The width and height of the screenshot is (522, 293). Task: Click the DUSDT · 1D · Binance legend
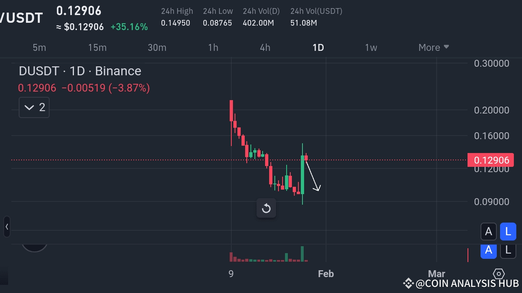pyautogui.click(x=80, y=71)
